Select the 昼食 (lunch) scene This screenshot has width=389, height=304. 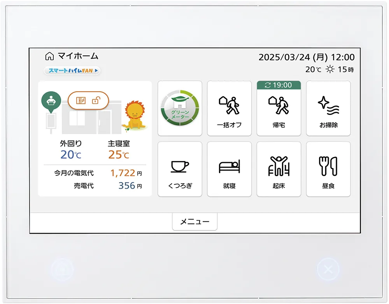click(x=328, y=168)
